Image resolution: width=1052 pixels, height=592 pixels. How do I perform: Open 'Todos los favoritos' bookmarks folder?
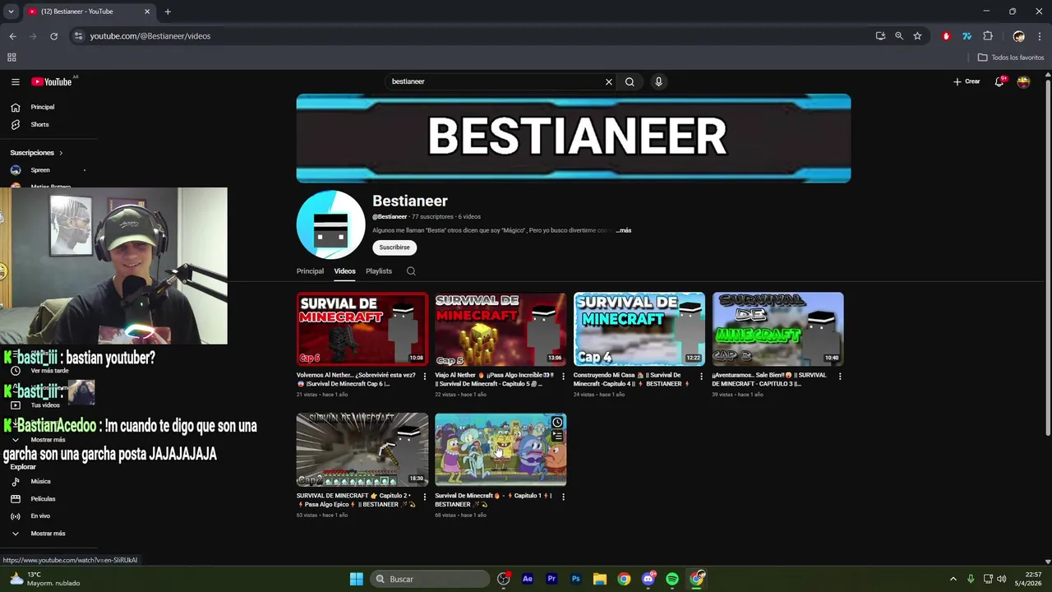coord(1012,58)
